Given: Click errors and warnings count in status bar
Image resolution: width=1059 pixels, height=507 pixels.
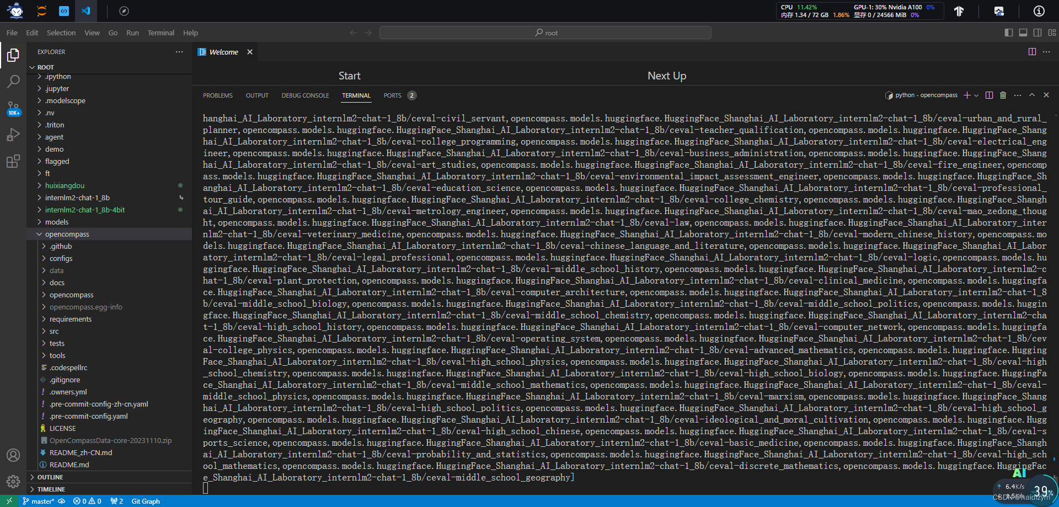Looking at the screenshot, I should [x=87, y=501].
